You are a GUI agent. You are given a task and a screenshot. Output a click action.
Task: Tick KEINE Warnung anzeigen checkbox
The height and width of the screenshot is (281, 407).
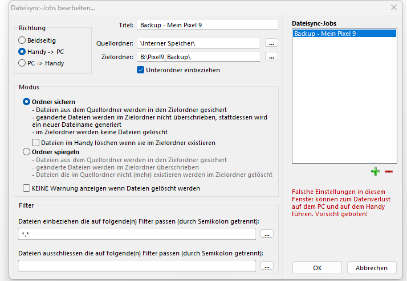click(26, 188)
